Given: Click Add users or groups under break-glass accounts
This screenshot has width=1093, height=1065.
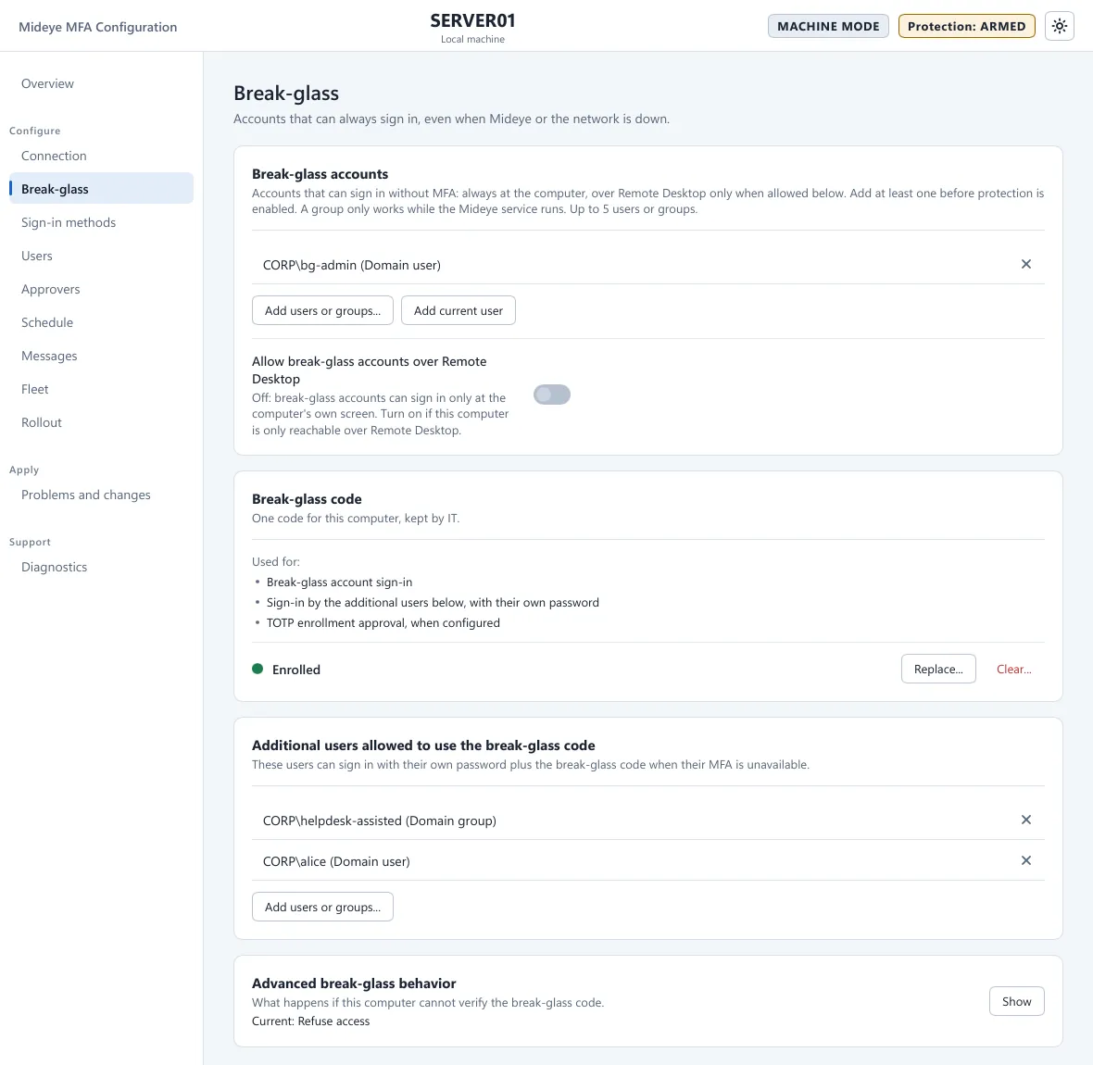Looking at the screenshot, I should [x=322, y=310].
